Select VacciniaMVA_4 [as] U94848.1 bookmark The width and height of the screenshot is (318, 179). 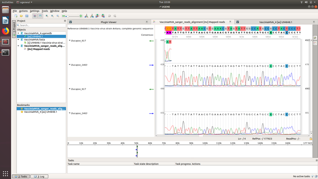click(x=40, y=112)
